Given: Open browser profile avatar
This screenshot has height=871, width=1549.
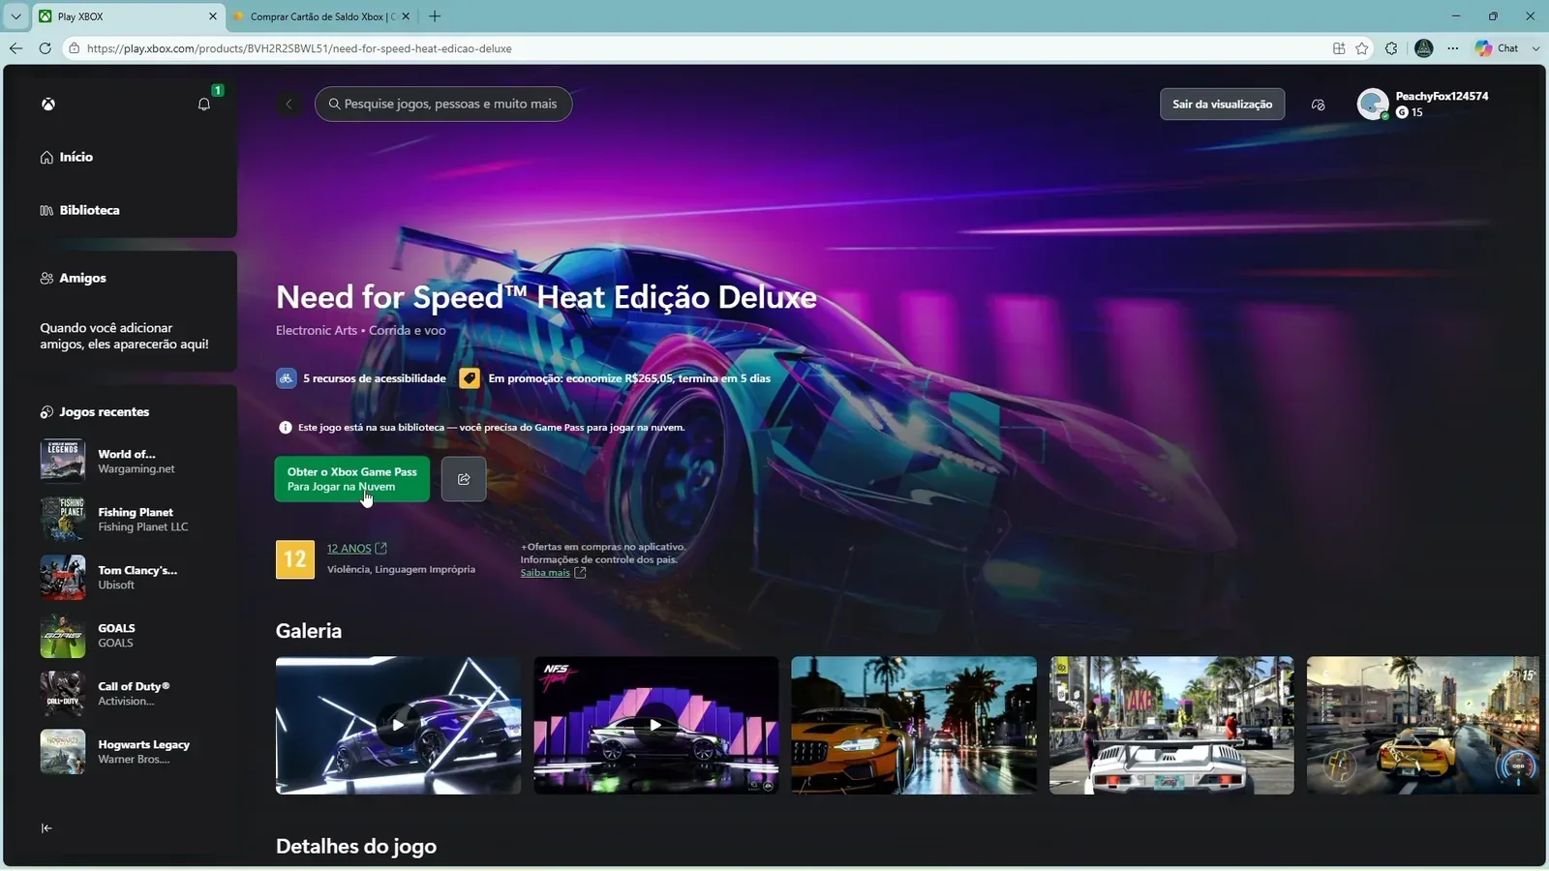Looking at the screenshot, I should tap(1423, 48).
